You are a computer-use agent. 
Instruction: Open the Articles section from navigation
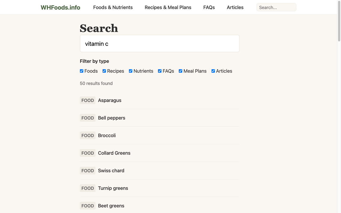pos(235,7)
